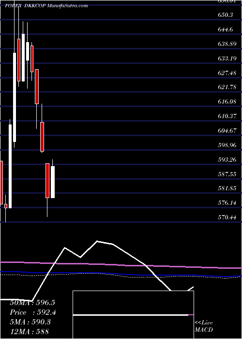Click the 644.6 price axis label
Viewport: 242px width, 339px height.
click(226, 30)
